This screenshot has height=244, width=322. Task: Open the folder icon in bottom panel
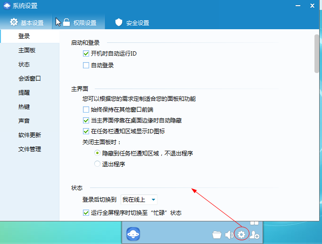tap(217, 235)
